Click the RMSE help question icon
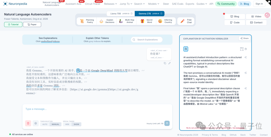Image resolution: width=271 pixels, height=137 pixels. click(x=246, y=49)
